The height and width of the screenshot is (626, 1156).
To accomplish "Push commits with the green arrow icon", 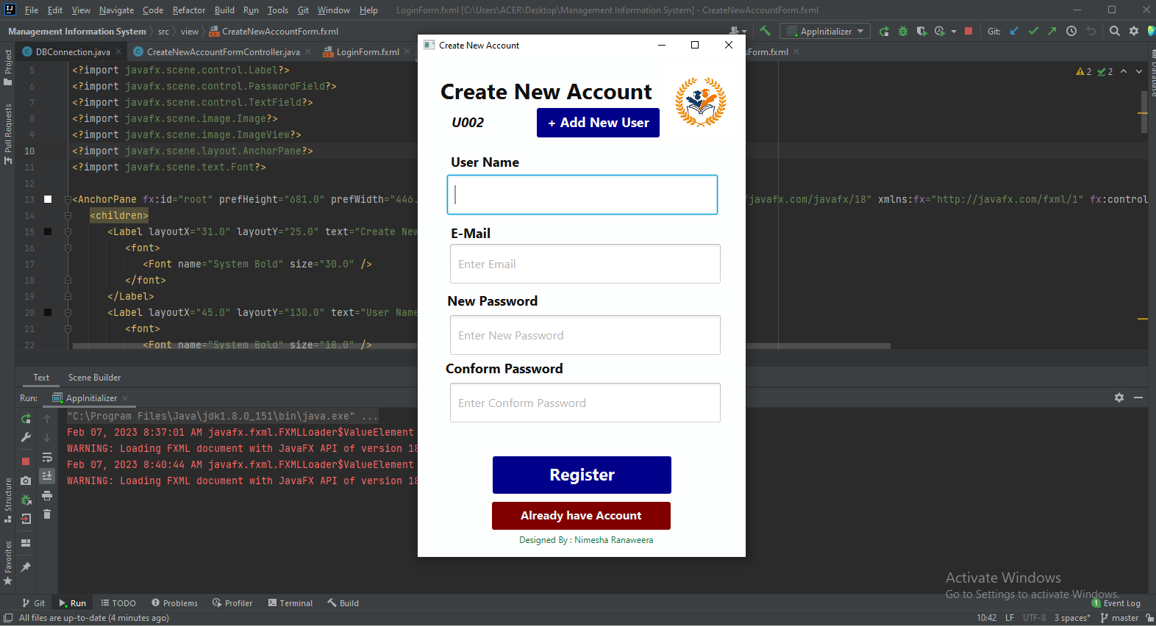I will point(1052,31).
